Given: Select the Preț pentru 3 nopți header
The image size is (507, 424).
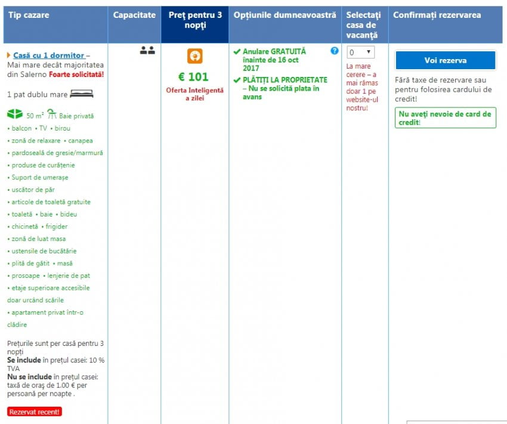Looking at the screenshot, I should point(194,20).
